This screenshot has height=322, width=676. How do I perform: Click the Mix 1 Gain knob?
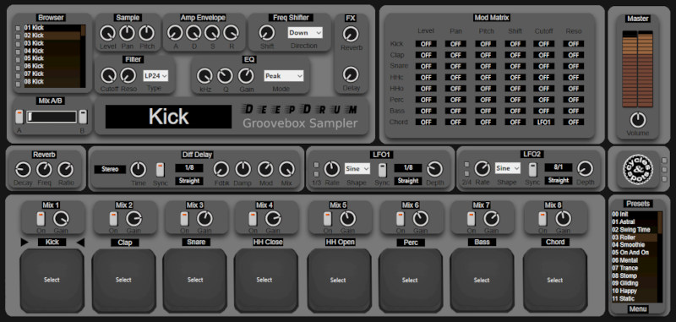pyautogui.click(x=61, y=219)
